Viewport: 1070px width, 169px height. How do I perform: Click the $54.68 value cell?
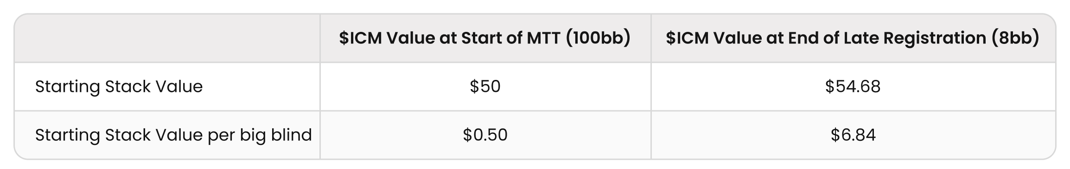853,86
